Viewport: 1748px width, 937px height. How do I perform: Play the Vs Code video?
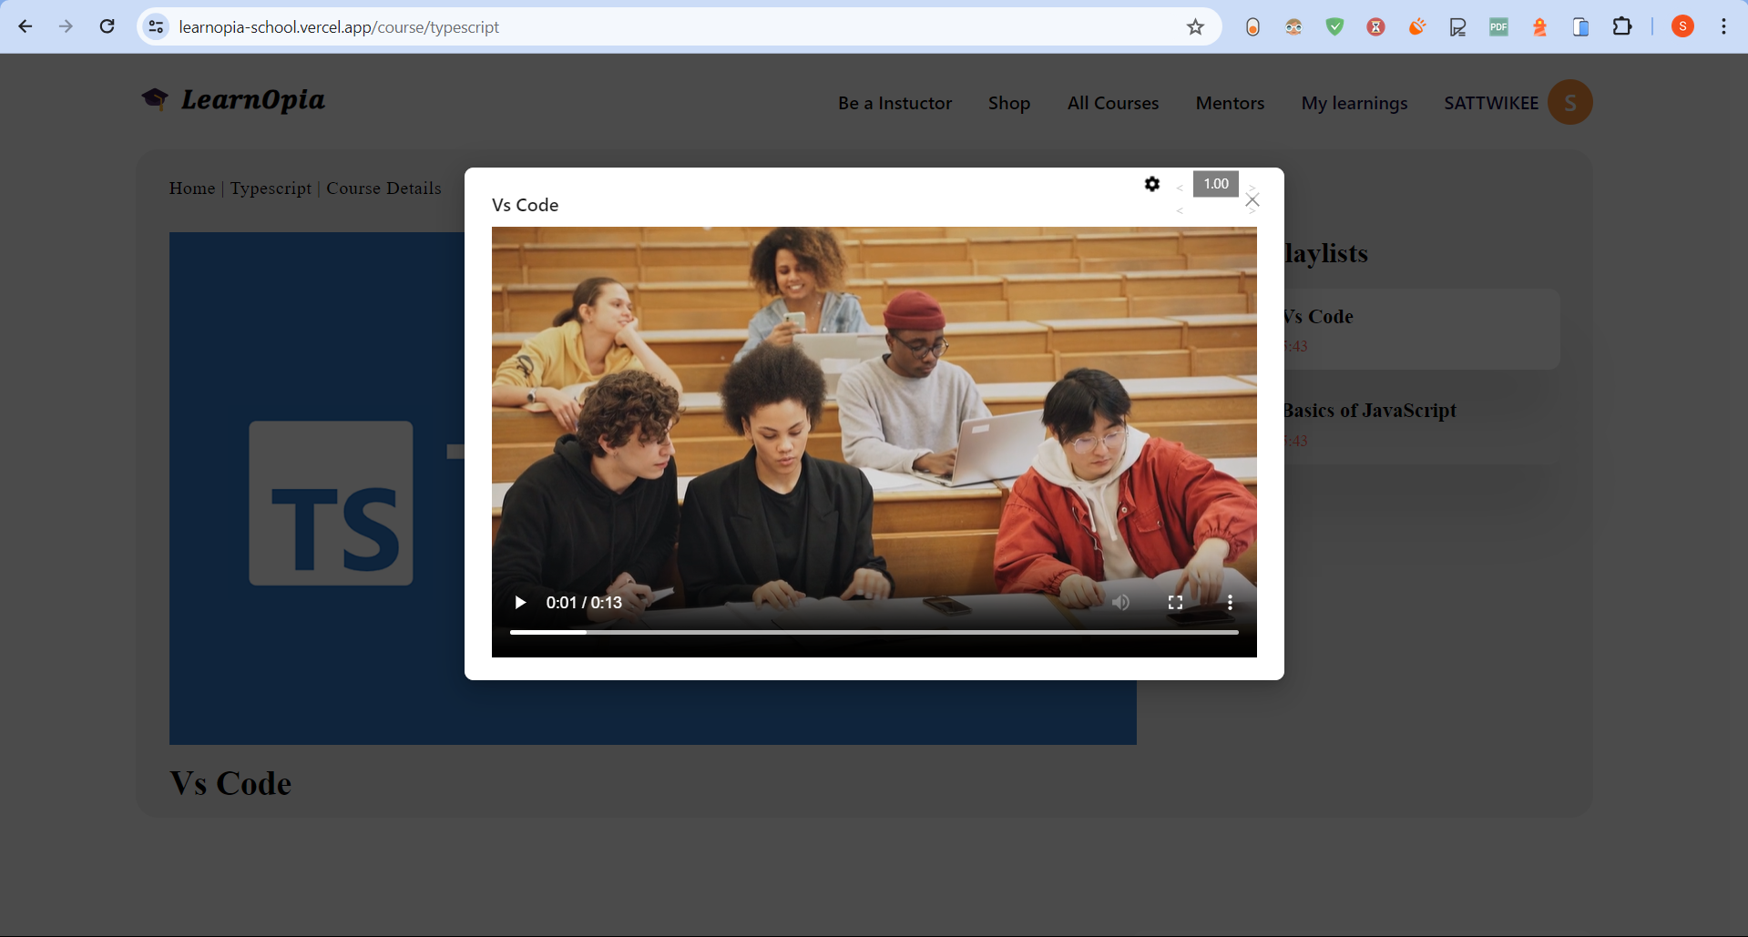coord(520,603)
